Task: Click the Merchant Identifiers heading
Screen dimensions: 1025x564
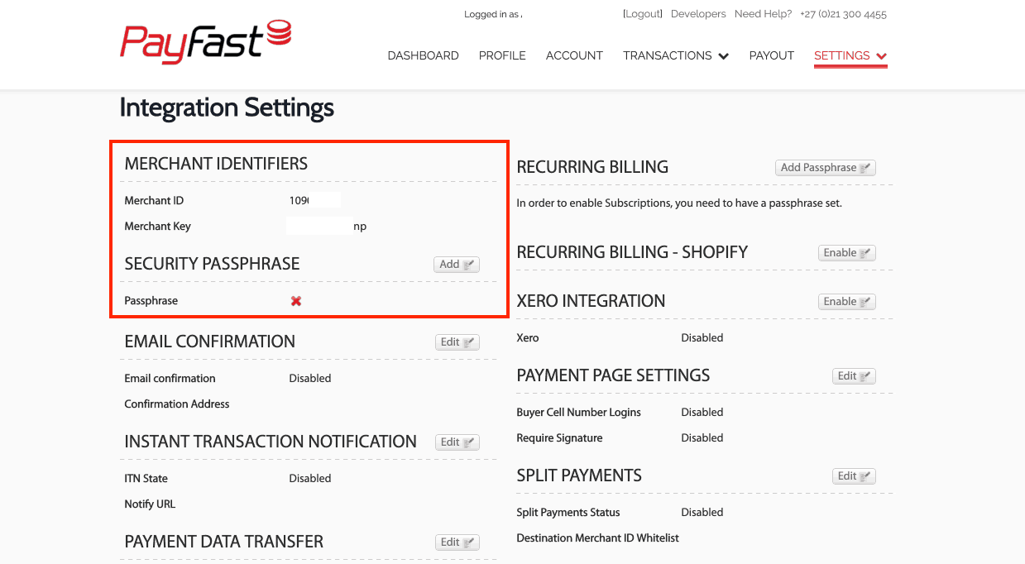Action: click(216, 164)
